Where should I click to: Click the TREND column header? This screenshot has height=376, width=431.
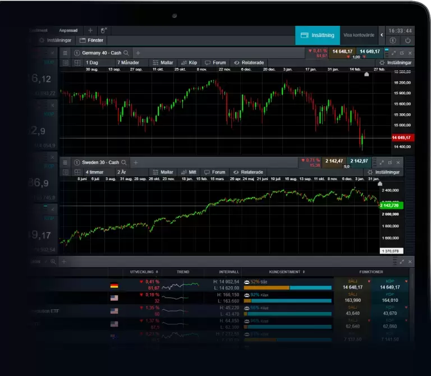(x=183, y=272)
